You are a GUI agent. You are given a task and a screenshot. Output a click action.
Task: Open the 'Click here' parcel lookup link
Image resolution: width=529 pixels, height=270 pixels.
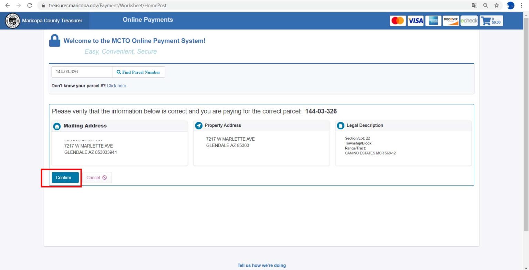[x=117, y=86]
